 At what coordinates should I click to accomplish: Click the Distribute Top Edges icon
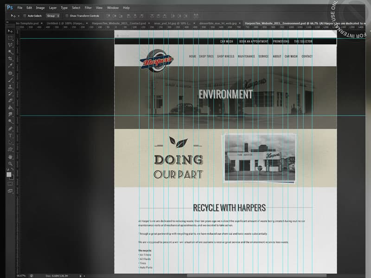click(152, 16)
